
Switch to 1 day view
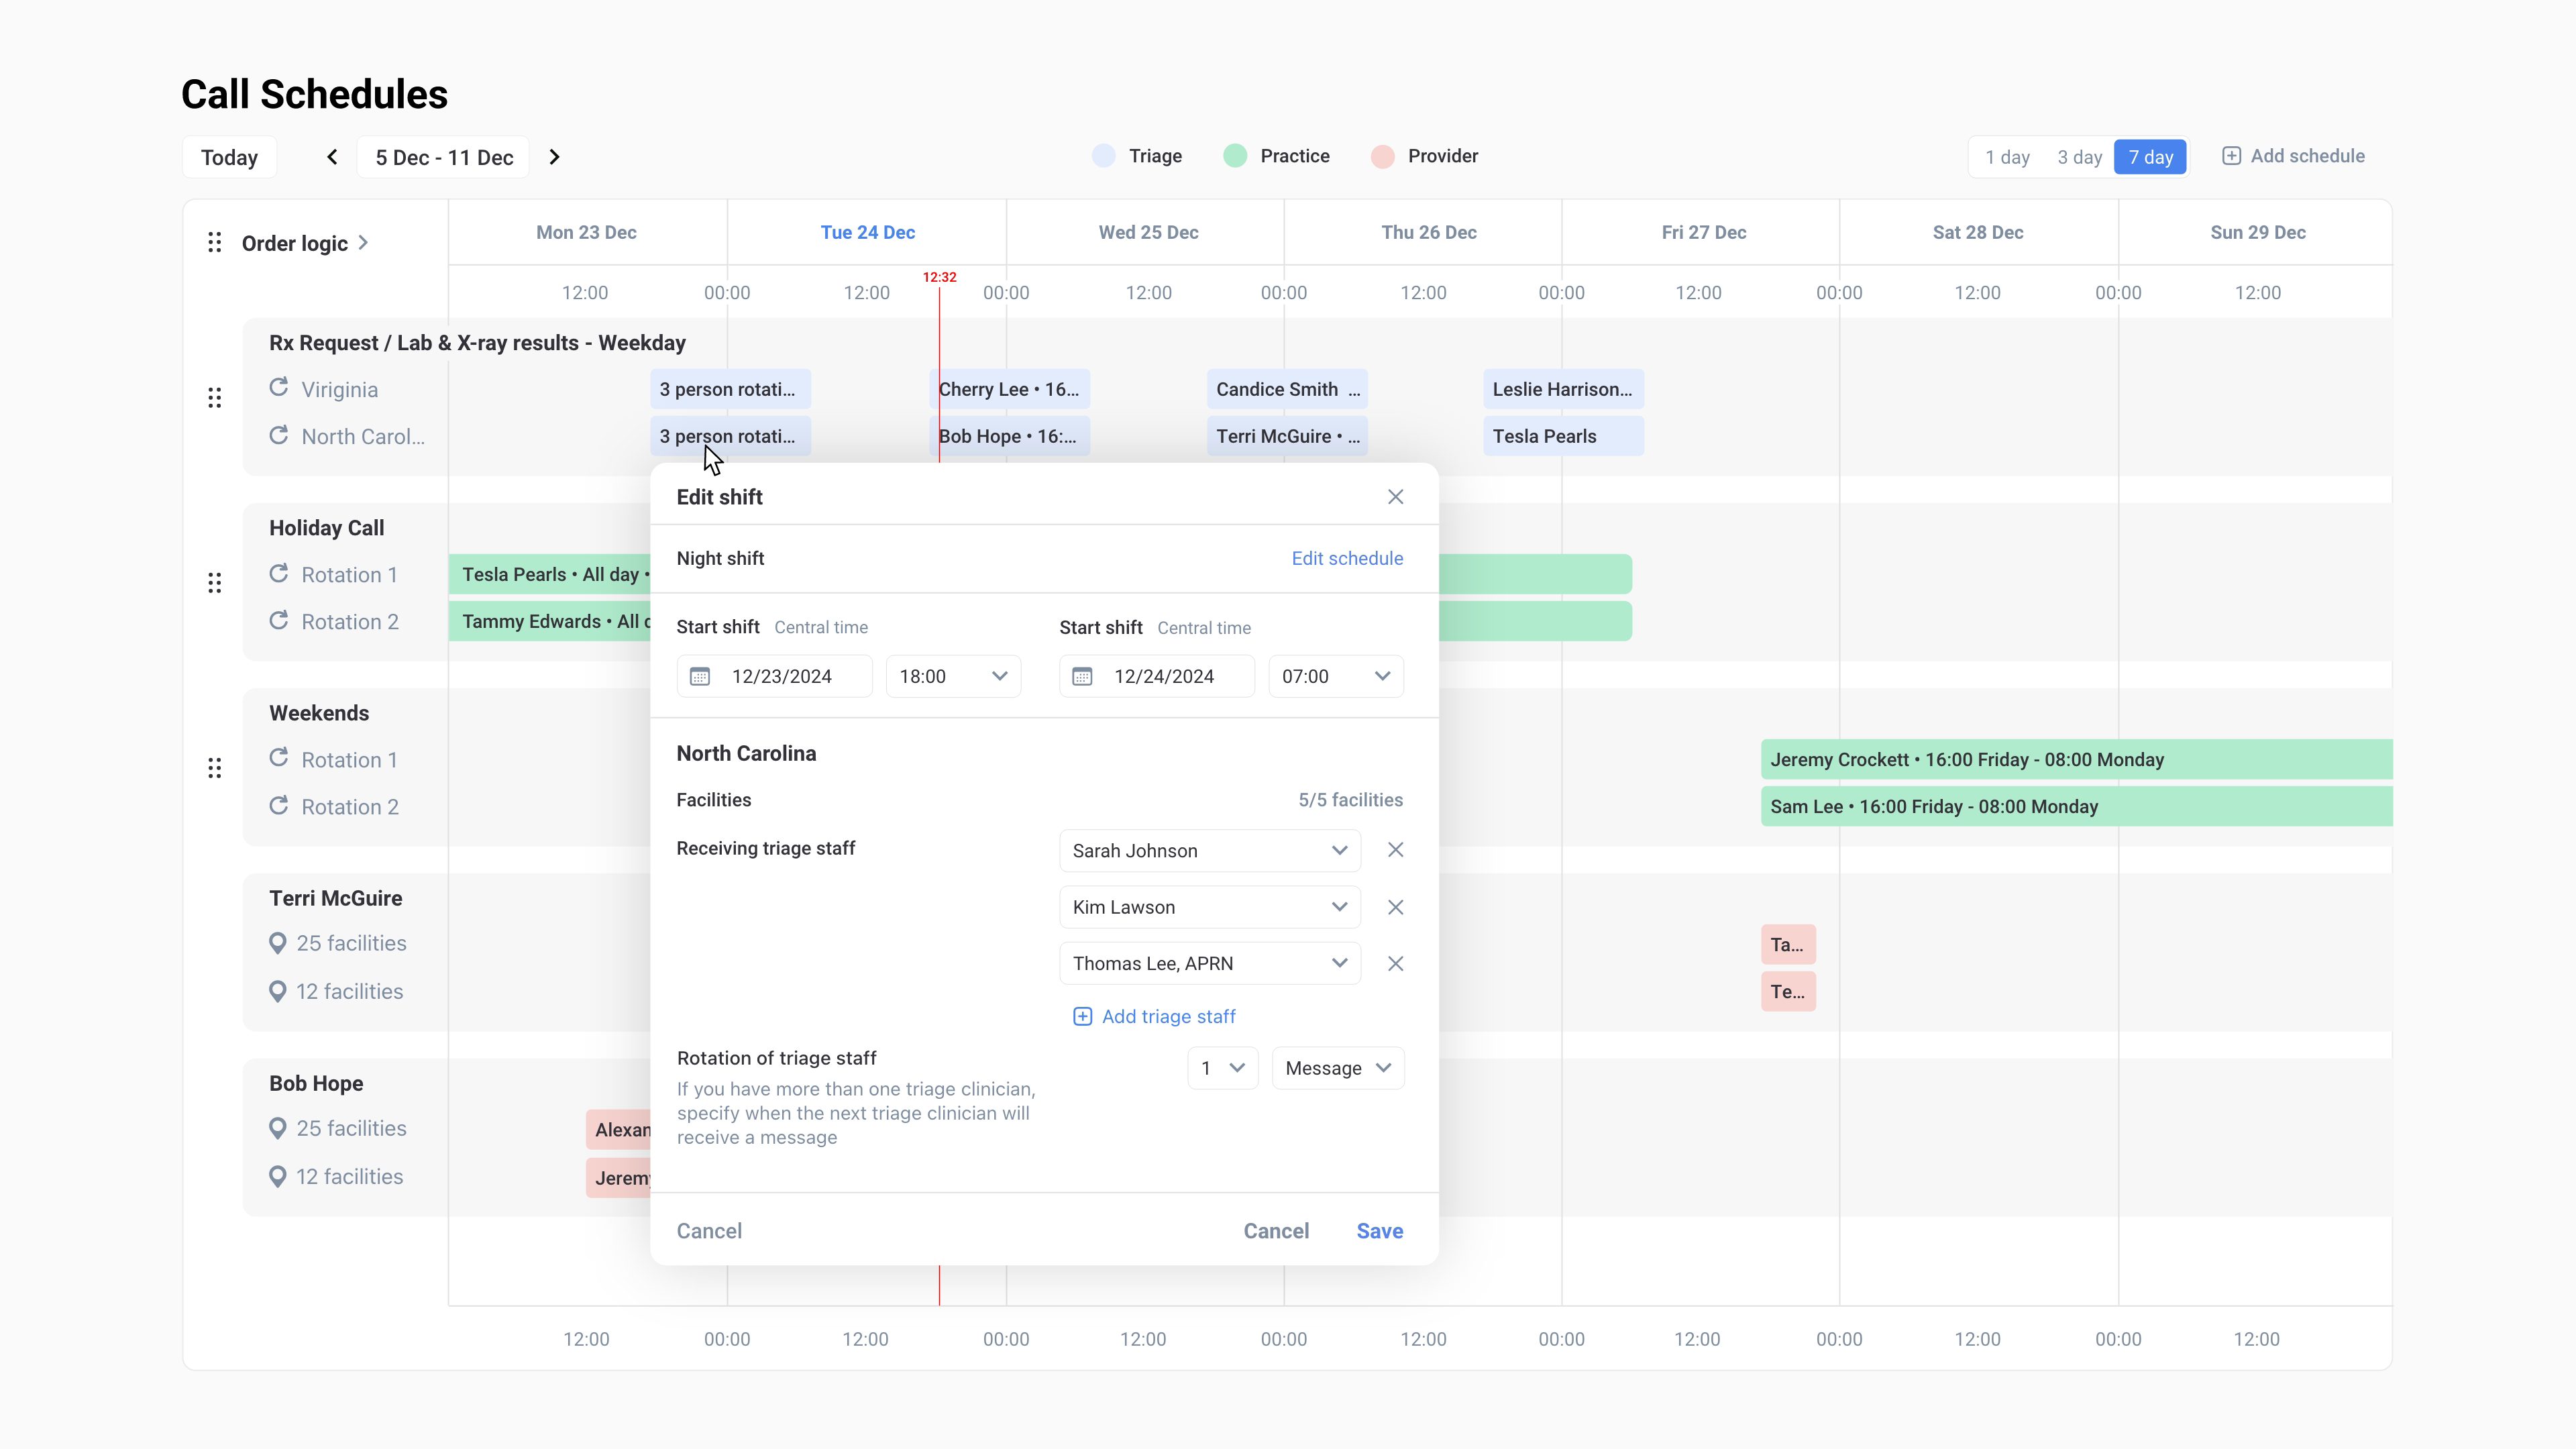point(2007,157)
